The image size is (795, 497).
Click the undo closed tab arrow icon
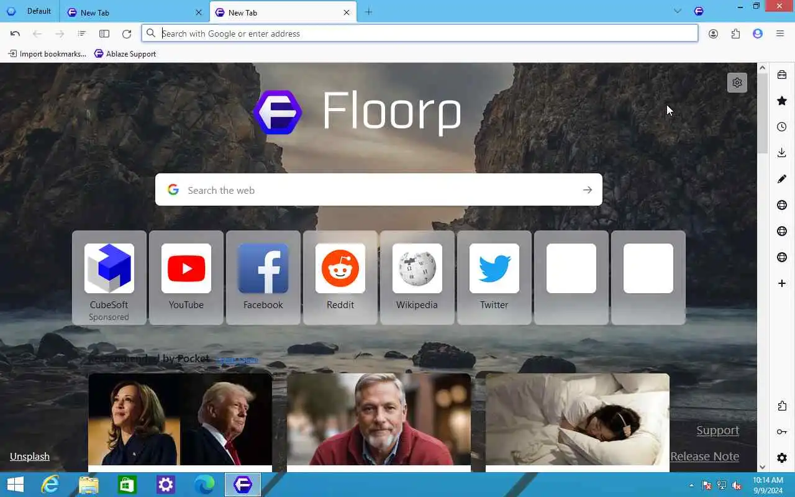coord(15,34)
